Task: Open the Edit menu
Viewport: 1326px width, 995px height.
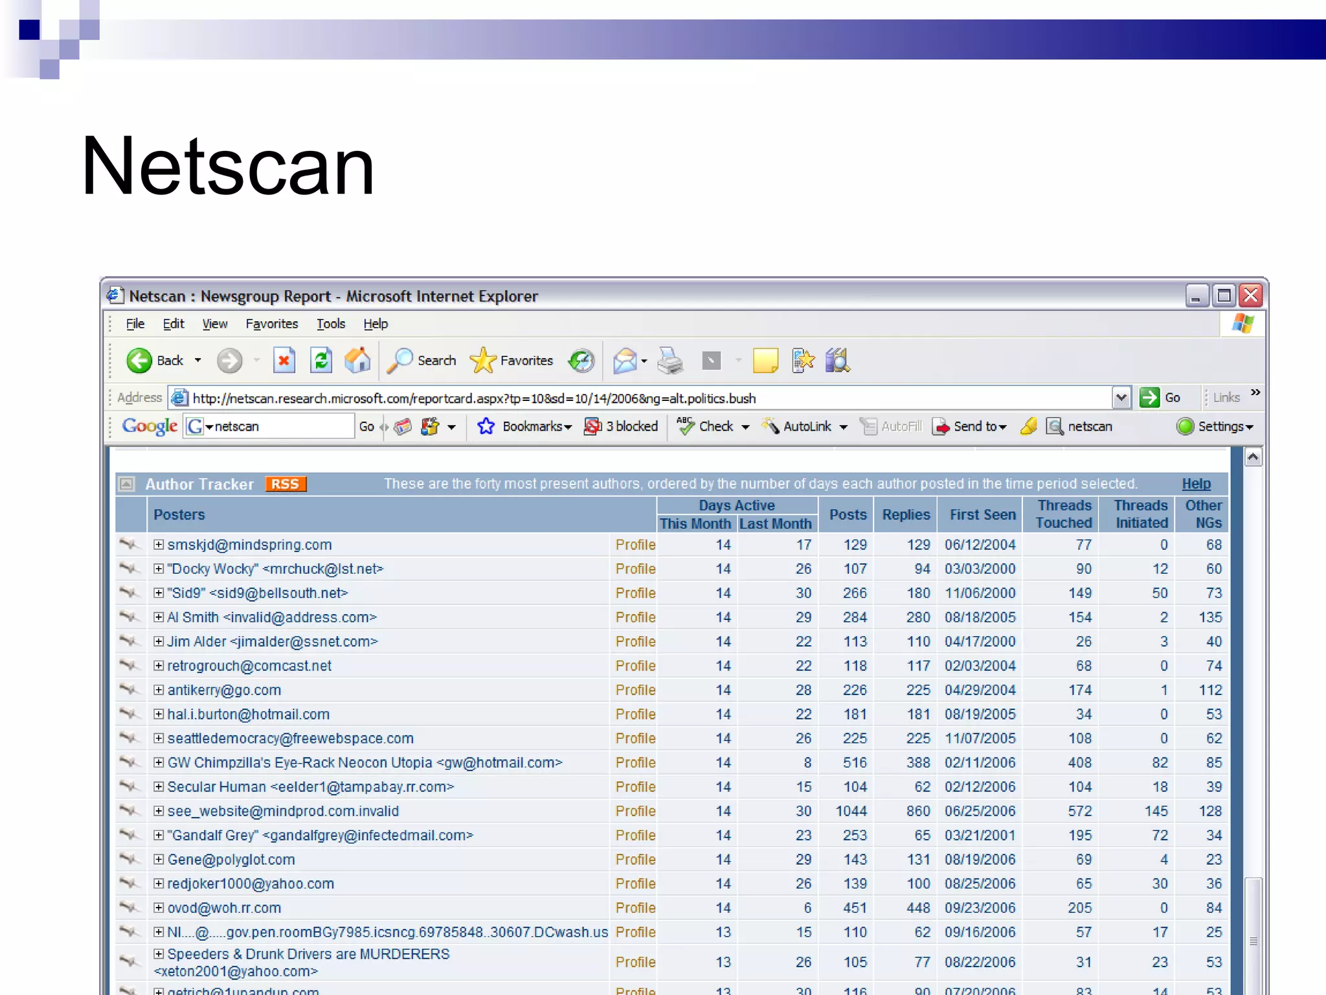Action: (x=174, y=324)
